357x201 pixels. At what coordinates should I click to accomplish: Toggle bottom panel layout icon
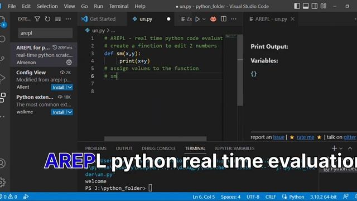306,6
